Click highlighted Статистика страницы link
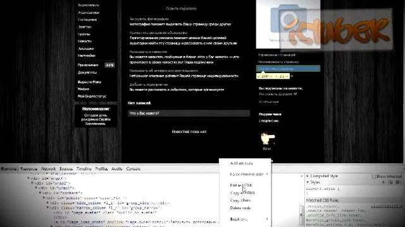The image size is (405, 227). coord(288,69)
